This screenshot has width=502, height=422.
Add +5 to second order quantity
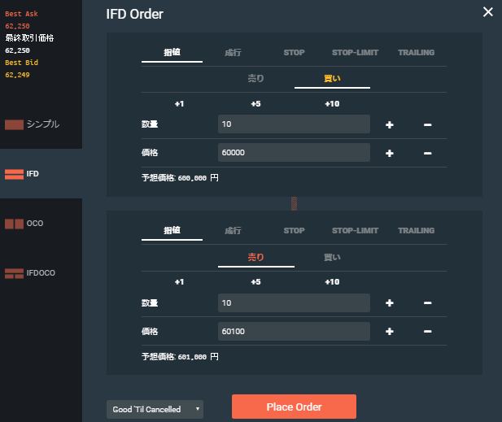[255, 282]
